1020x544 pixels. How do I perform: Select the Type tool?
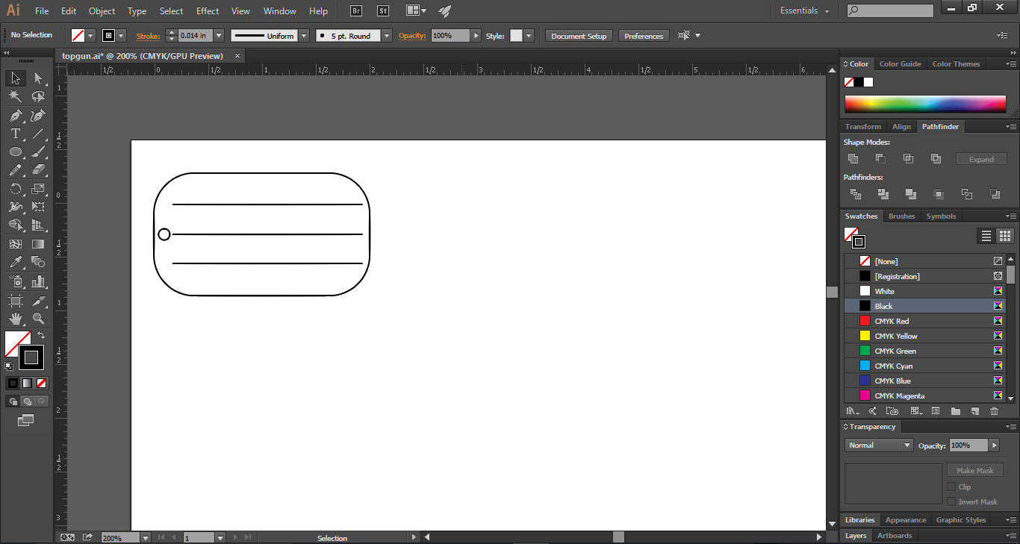coord(16,133)
